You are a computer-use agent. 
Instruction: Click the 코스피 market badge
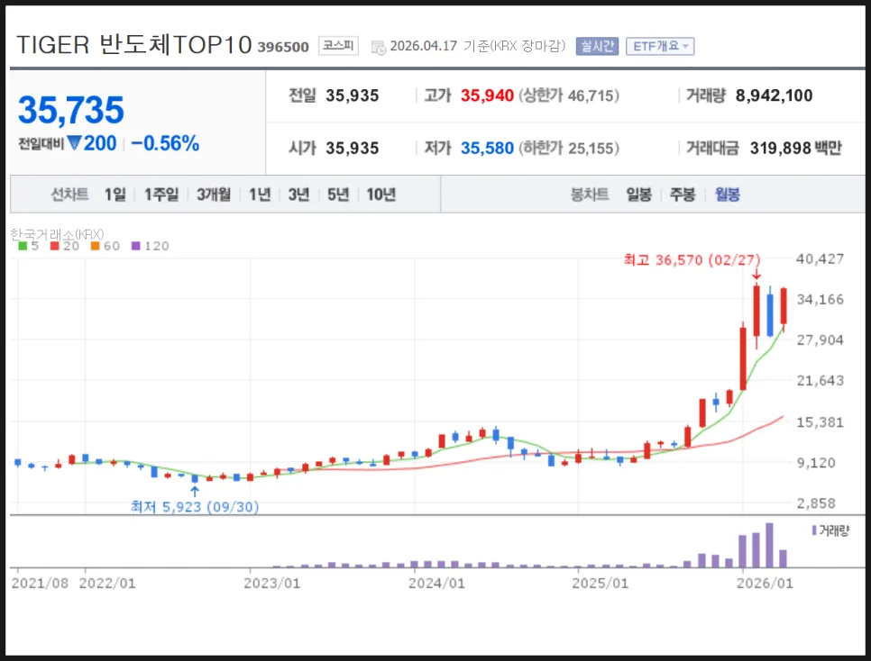338,46
